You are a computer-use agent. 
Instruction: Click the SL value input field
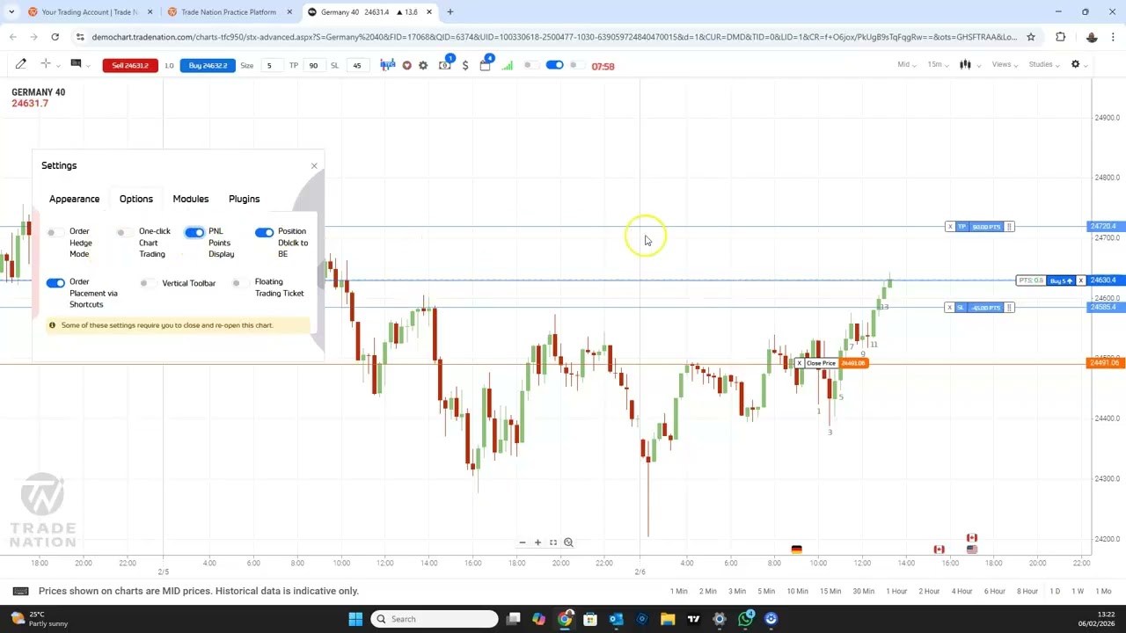click(356, 66)
